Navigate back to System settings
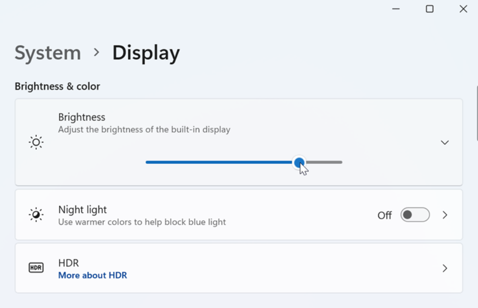478x308 pixels. tap(47, 53)
